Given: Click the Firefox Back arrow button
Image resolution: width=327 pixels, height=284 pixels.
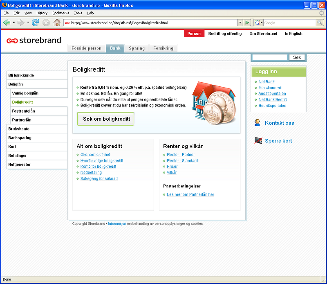Looking at the screenshot, I should 7,23.
